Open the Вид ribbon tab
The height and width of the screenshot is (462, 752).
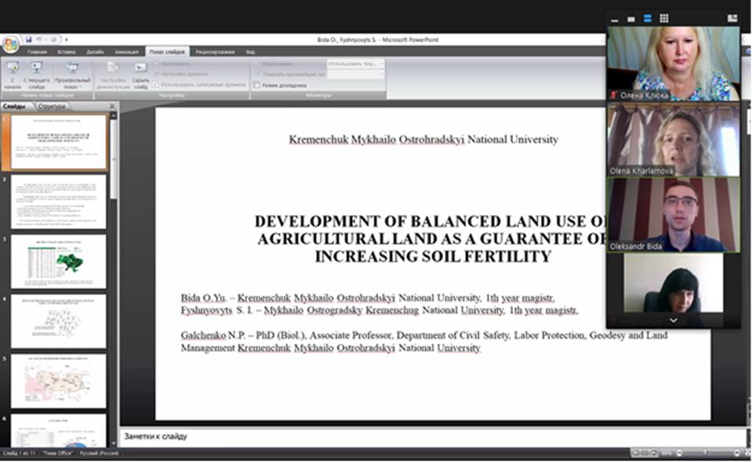(250, 51)
